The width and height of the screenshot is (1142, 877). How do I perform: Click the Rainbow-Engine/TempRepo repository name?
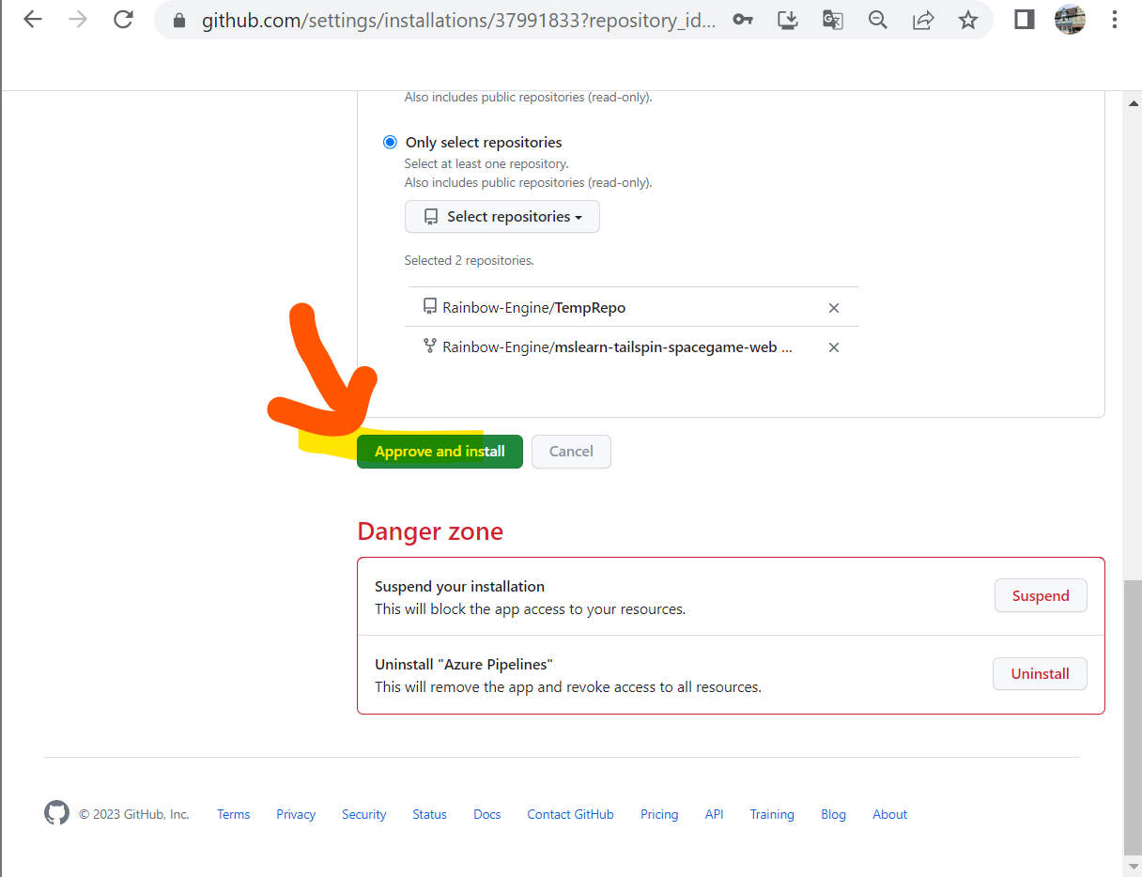point(534,308)
